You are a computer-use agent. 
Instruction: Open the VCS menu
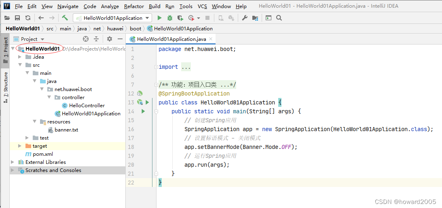[x=202, y=6]
